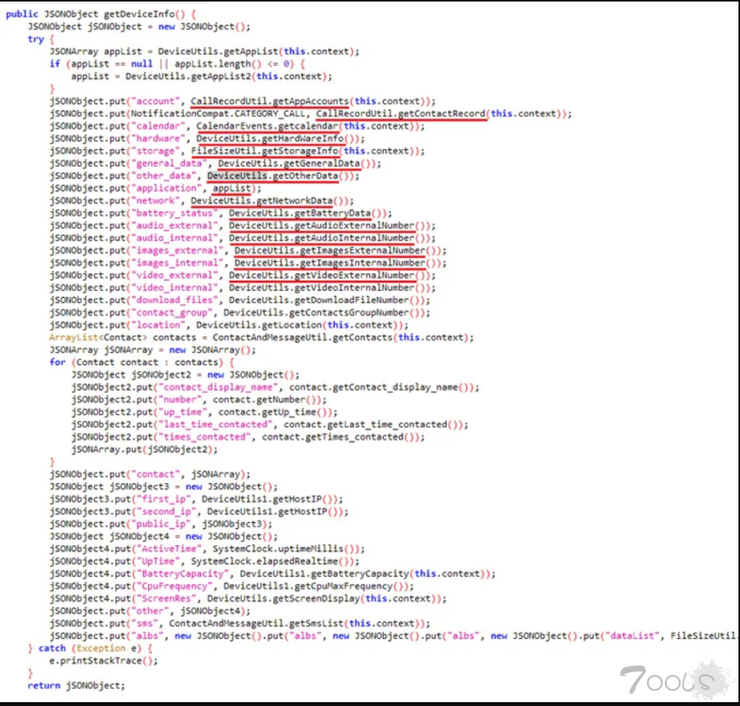The image size is (740, 706).
Task: Click DeviceUtils.getBatteryData call
Action: click(300, 213)
